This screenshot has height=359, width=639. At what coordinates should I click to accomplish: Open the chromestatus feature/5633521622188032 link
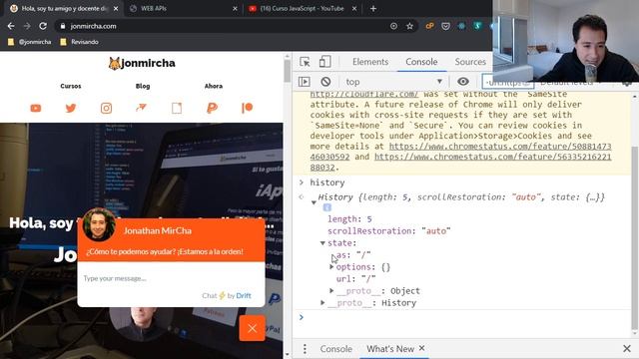click(x=492, y=158)
